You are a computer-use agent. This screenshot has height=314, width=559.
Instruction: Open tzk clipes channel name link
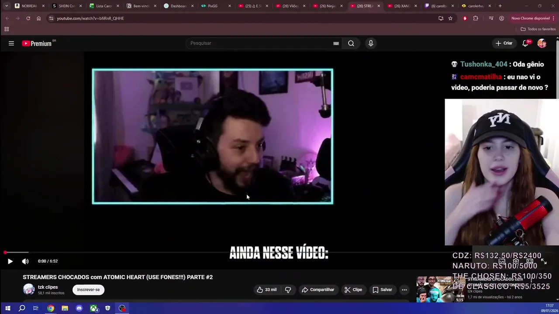point(48,287)
